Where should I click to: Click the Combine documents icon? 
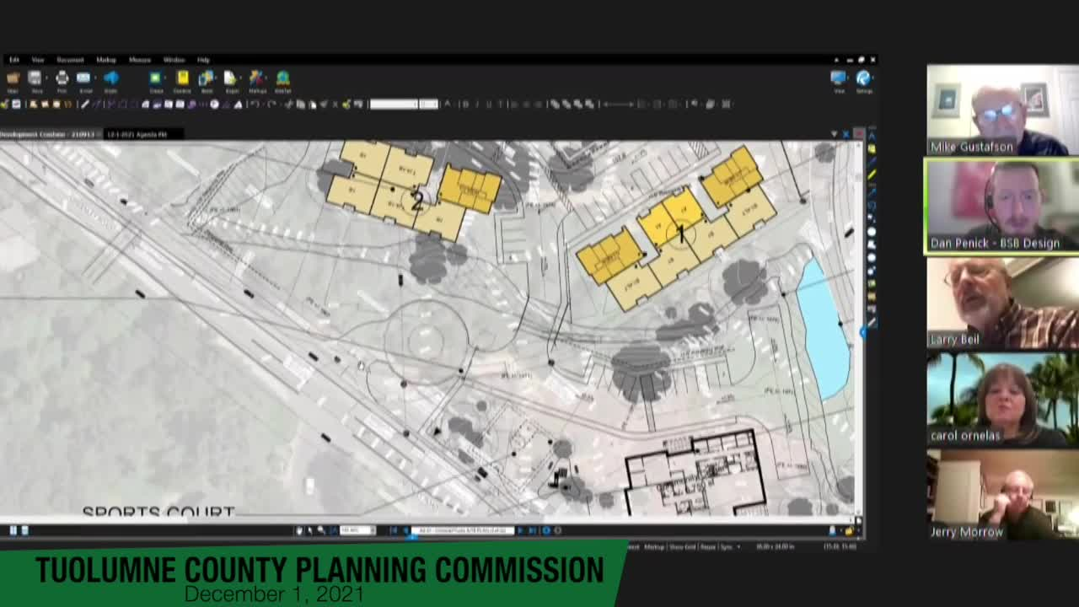coord(183,78)
